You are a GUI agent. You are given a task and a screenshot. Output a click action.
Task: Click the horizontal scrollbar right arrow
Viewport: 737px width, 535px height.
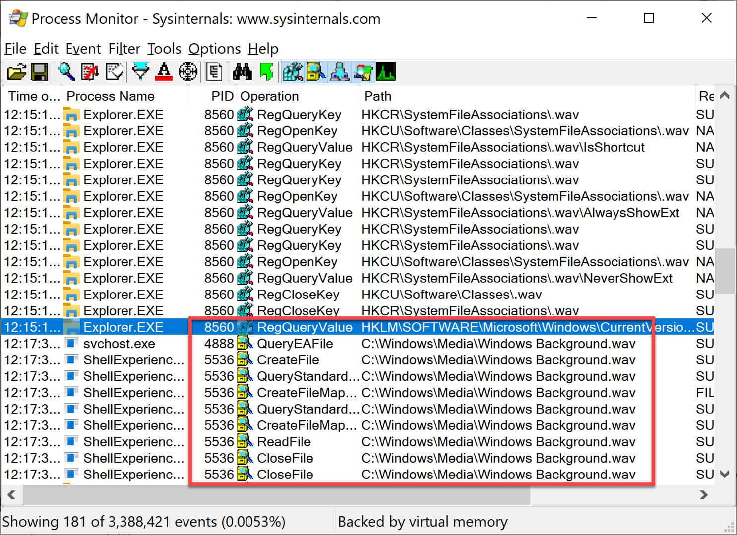pyautogui.click(x=703, y=495)
